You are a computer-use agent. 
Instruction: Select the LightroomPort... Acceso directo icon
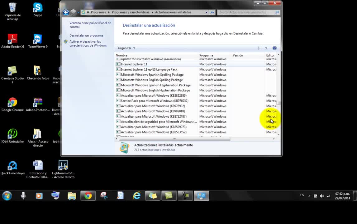point(63,170)
